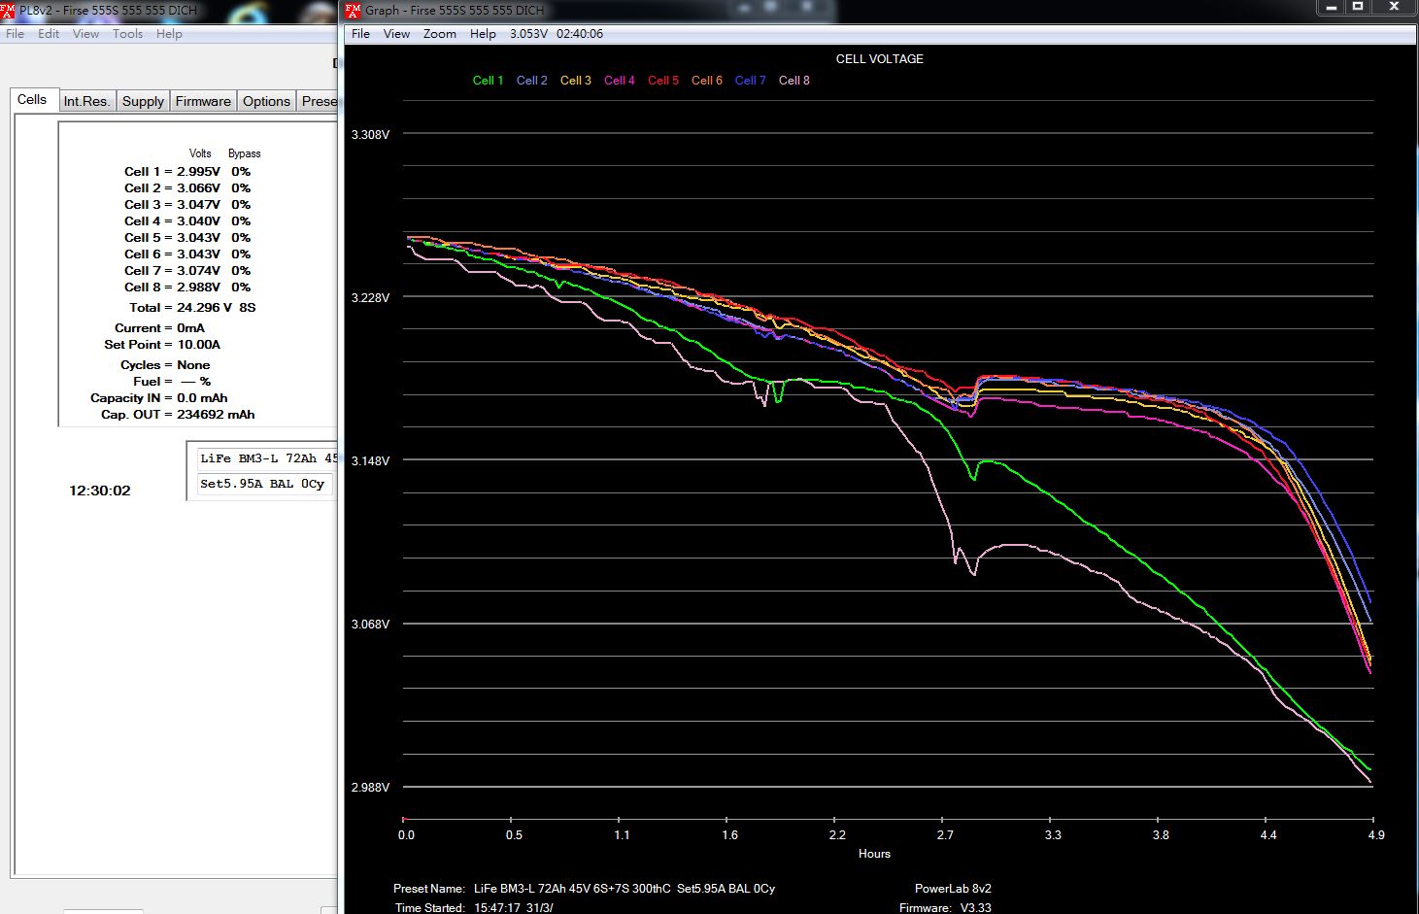Open the Edit menu in PL8v2

pos(49,34)
